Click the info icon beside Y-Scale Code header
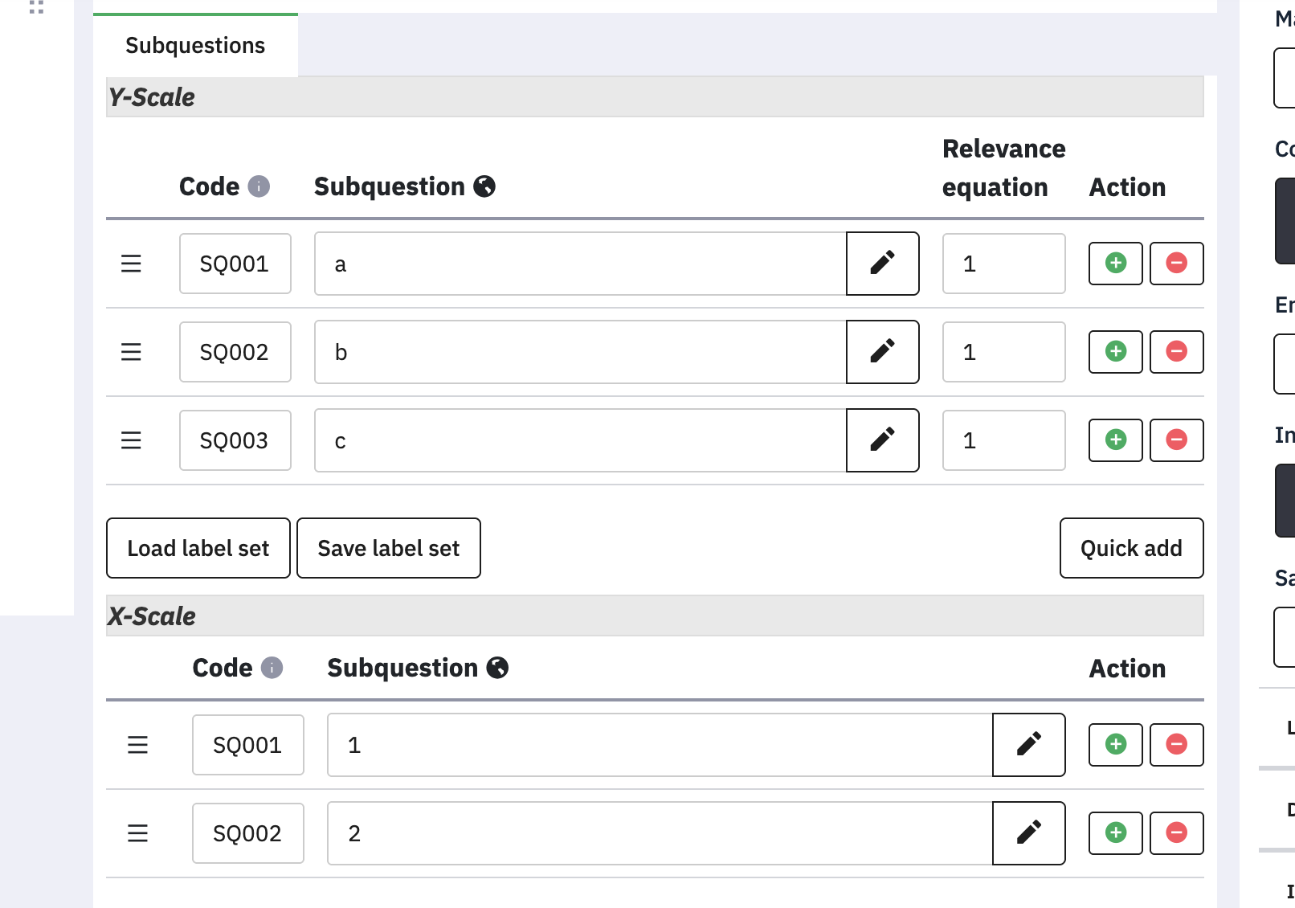Screen dimensions: 1295x908 pyautogui.click(x=259, y=186)
